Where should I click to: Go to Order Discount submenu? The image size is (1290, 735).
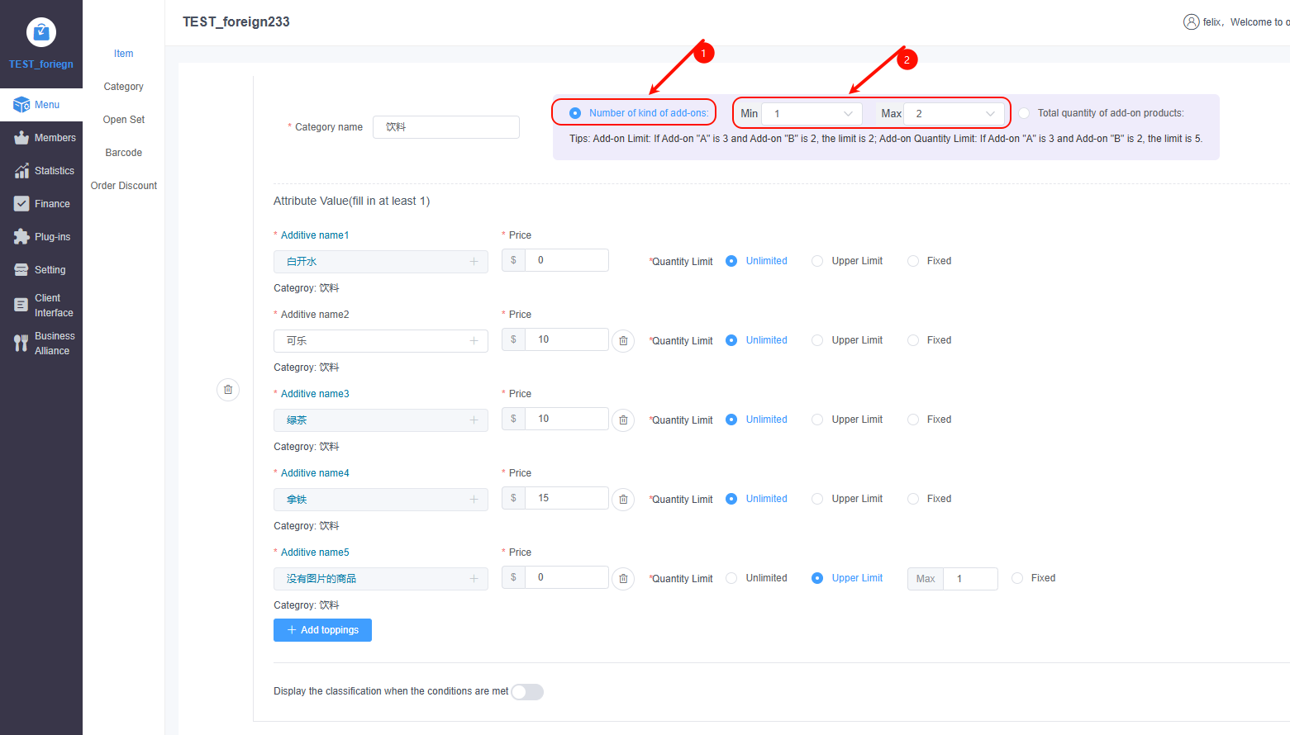[123, 186]
